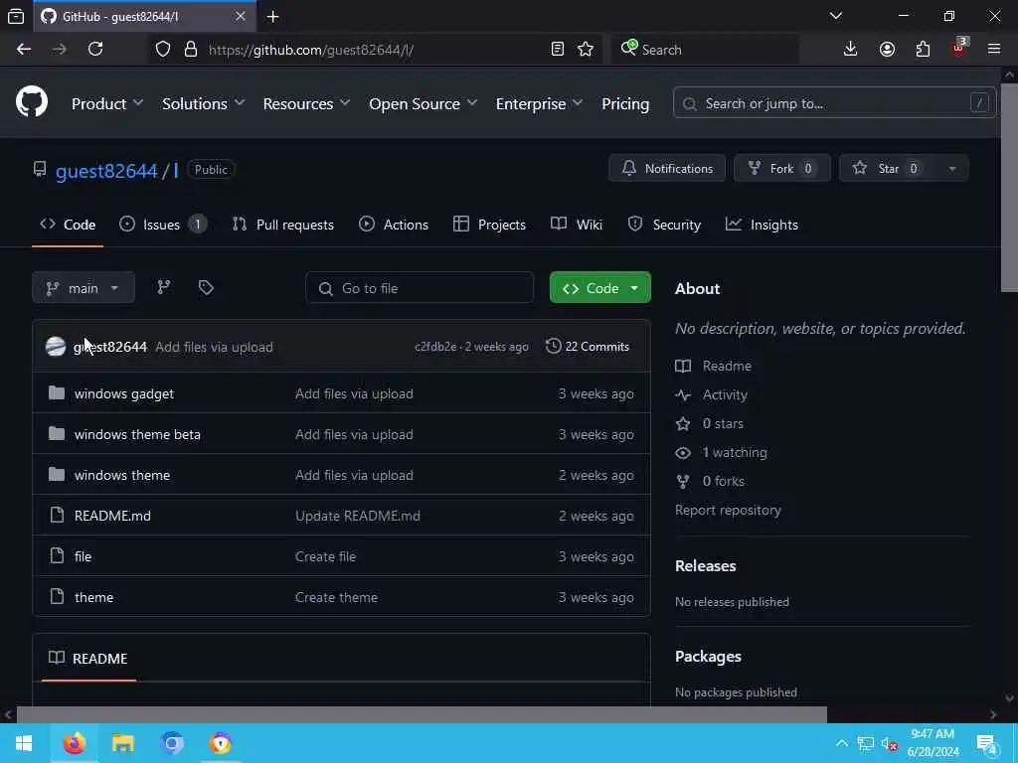Open the Firefox downloads icon
1018x763 pixels.
[851, 49]
